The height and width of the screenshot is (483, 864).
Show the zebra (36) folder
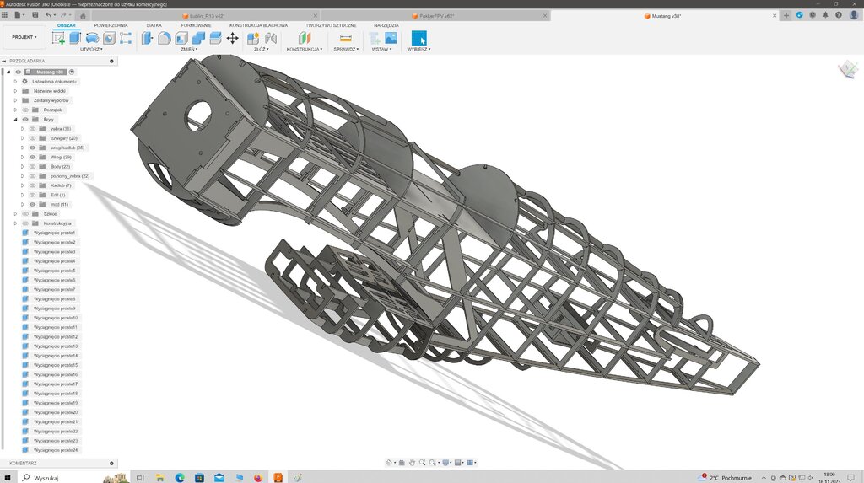point(33,129)
